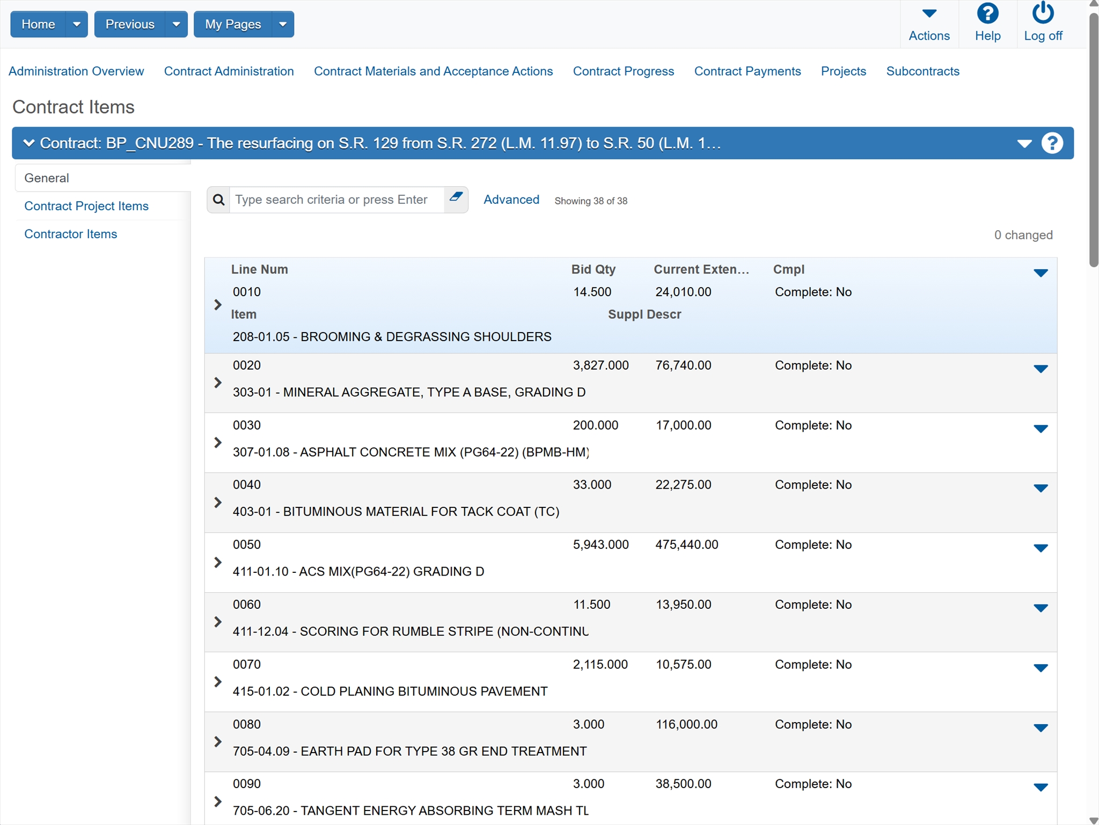Image resolution: width=1099 pixels, height=825 pixels.
Task: Click the Advanced search link
Action: pyautogui.click(x=511, y=200)
